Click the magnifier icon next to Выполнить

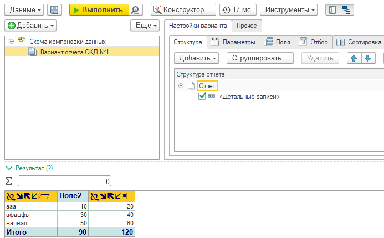[x=135, y=10]
